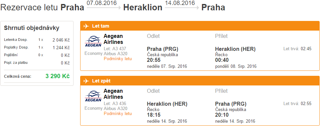Click the Aegean logo in outbound flight
Viewport: 321px width, 129px height.
pos(93,41)
